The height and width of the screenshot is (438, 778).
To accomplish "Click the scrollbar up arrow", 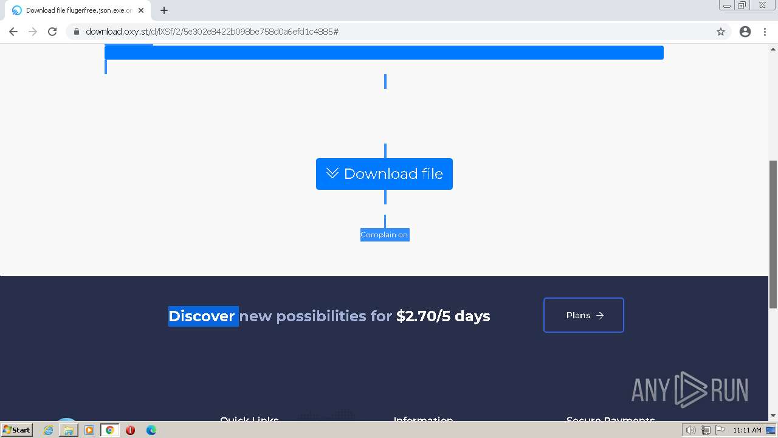I will click(773, 48).
